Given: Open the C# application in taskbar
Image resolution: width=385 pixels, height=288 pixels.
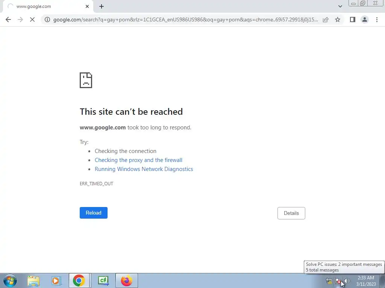Looking at the screenshot, I should (103, 280).
